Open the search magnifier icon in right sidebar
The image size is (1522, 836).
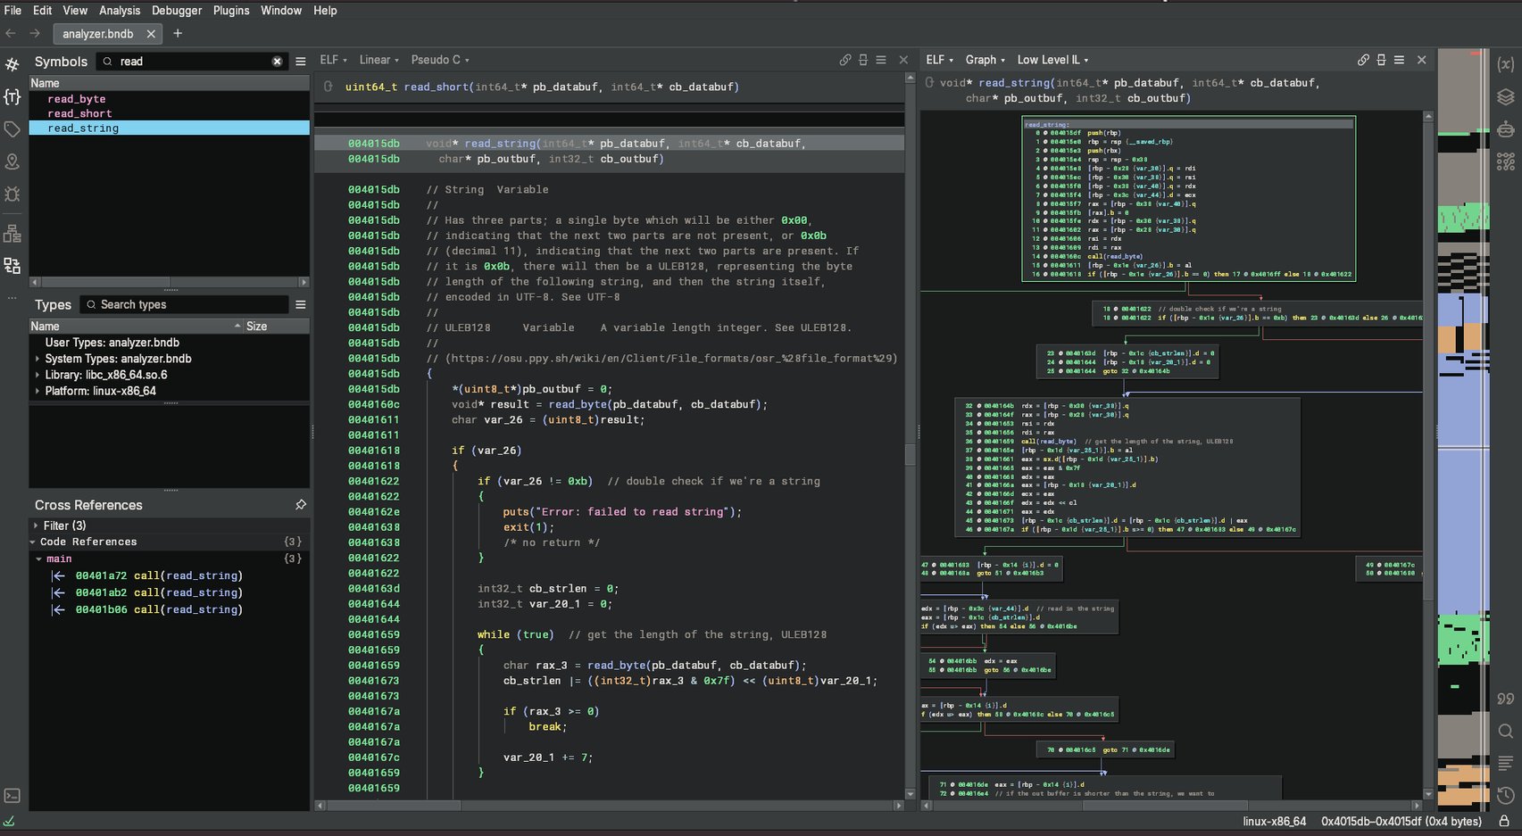[1506, 731]
